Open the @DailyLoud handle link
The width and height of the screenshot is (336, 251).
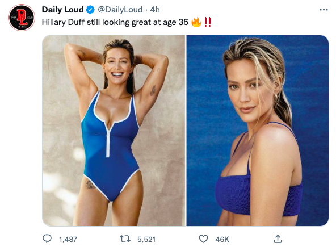click(x=120, y=10)
